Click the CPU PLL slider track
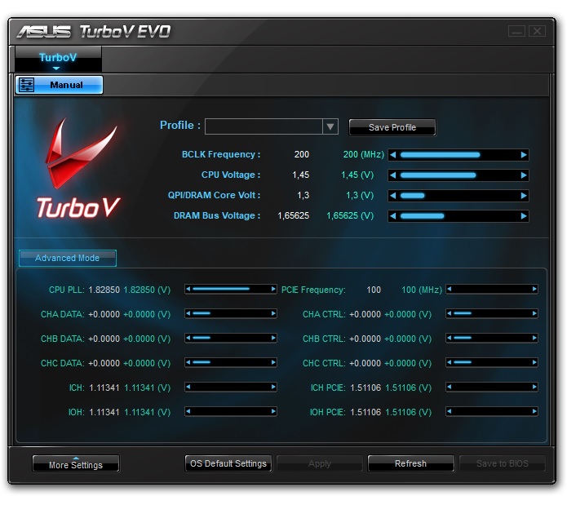Image resolution: width=567 pixels, height=505 pixels. tap(231, 289)
